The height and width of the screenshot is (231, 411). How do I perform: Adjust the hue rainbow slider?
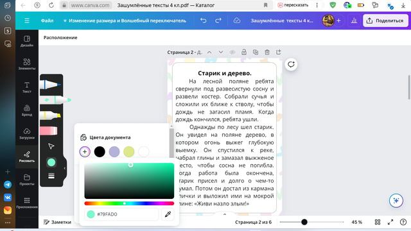(x=129, y=203)
